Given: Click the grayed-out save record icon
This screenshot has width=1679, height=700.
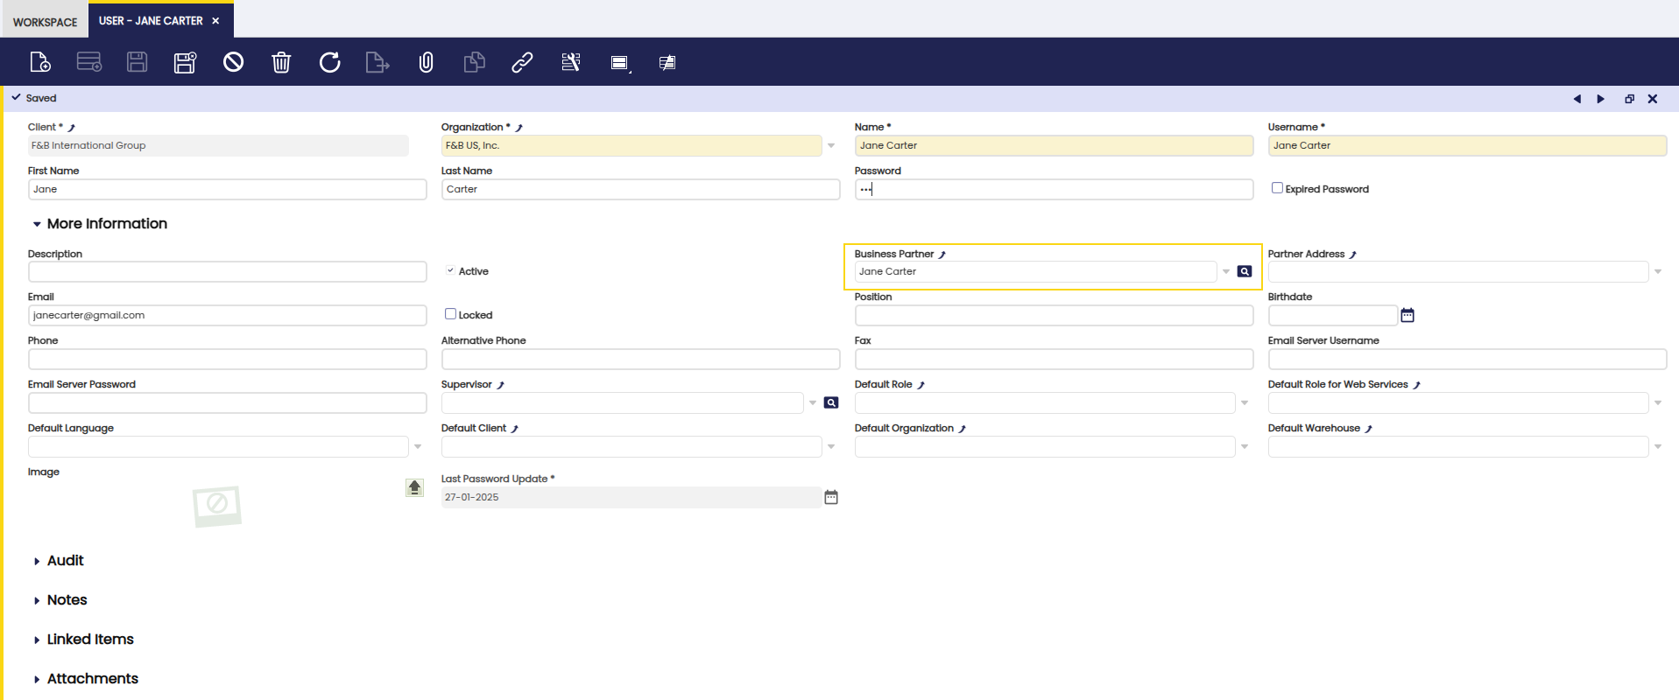Looking at the screenshot, I should pyautogui.click(x=138, y=62).
